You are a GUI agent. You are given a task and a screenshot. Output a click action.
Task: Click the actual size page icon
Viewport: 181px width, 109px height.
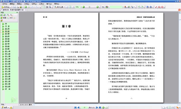click(x=67, y=7)
